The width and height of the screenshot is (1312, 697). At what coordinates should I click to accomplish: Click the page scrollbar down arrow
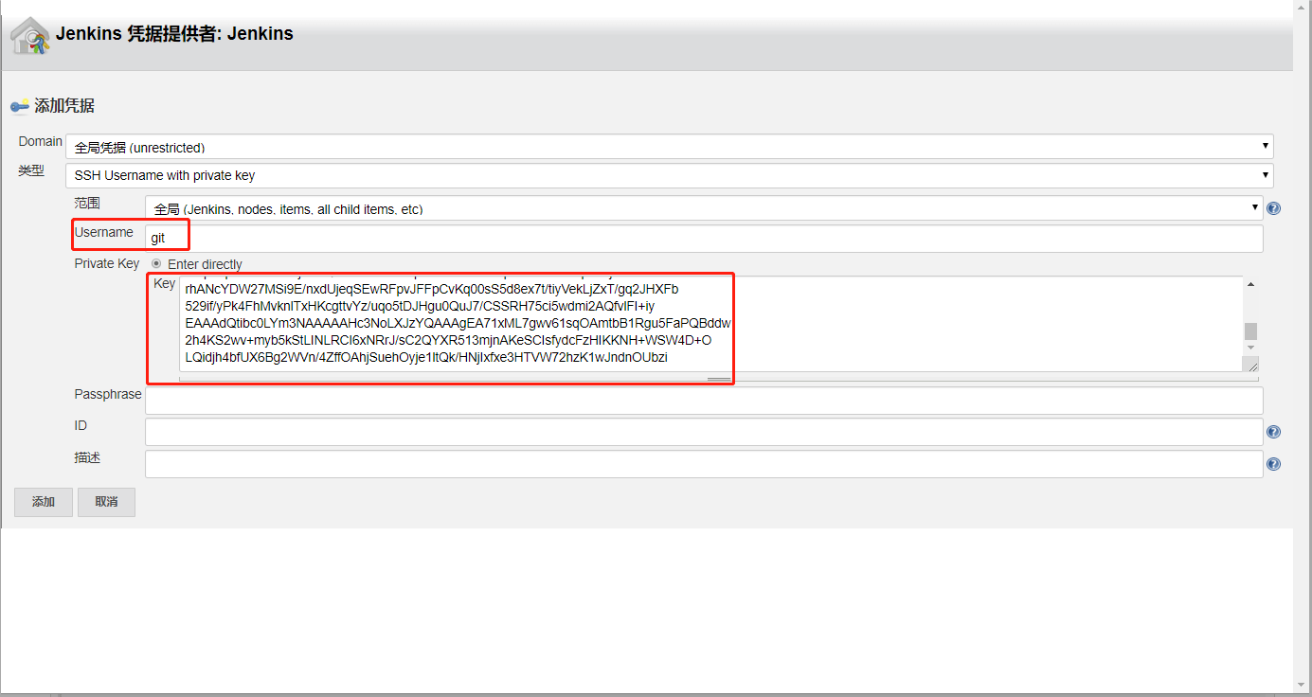1303,685
